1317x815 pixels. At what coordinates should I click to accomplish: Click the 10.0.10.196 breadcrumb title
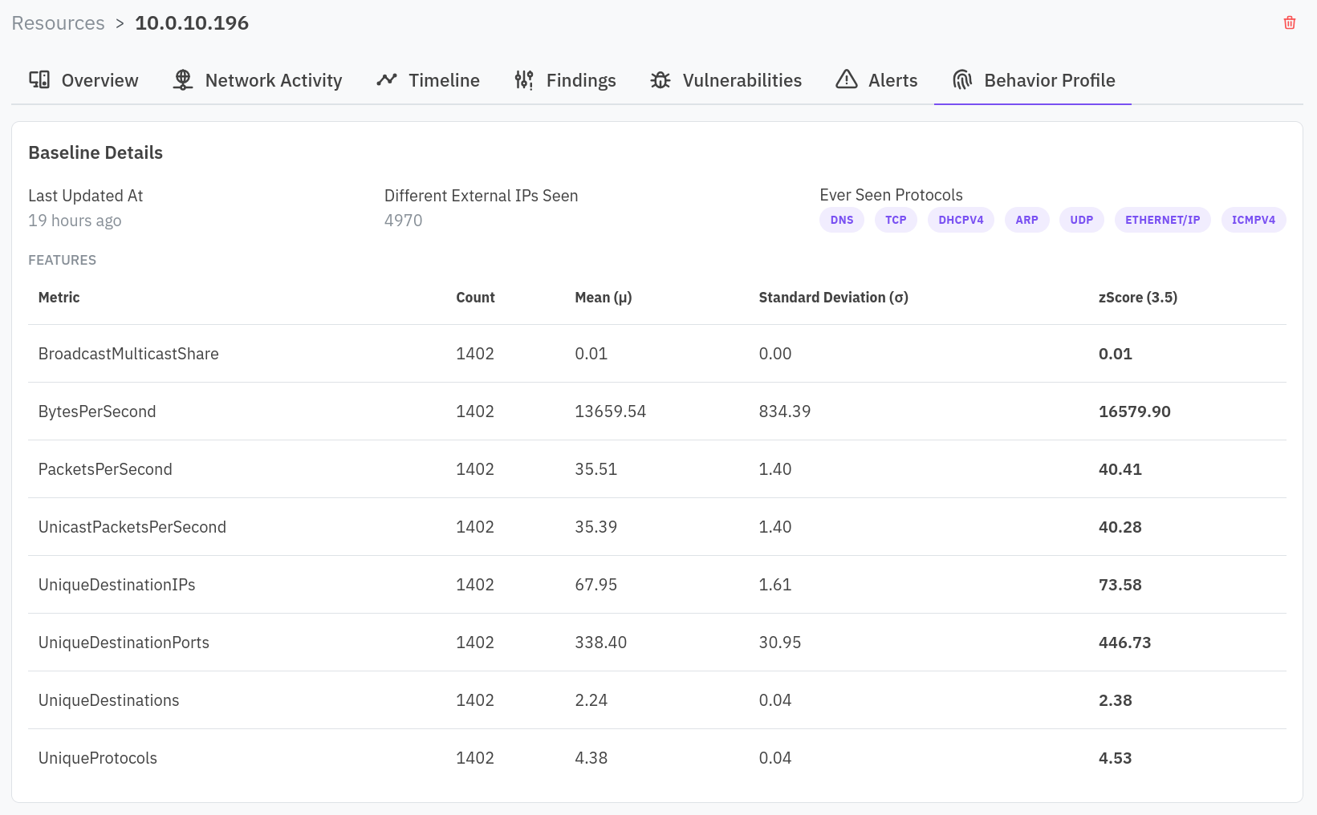click(192, 23)
